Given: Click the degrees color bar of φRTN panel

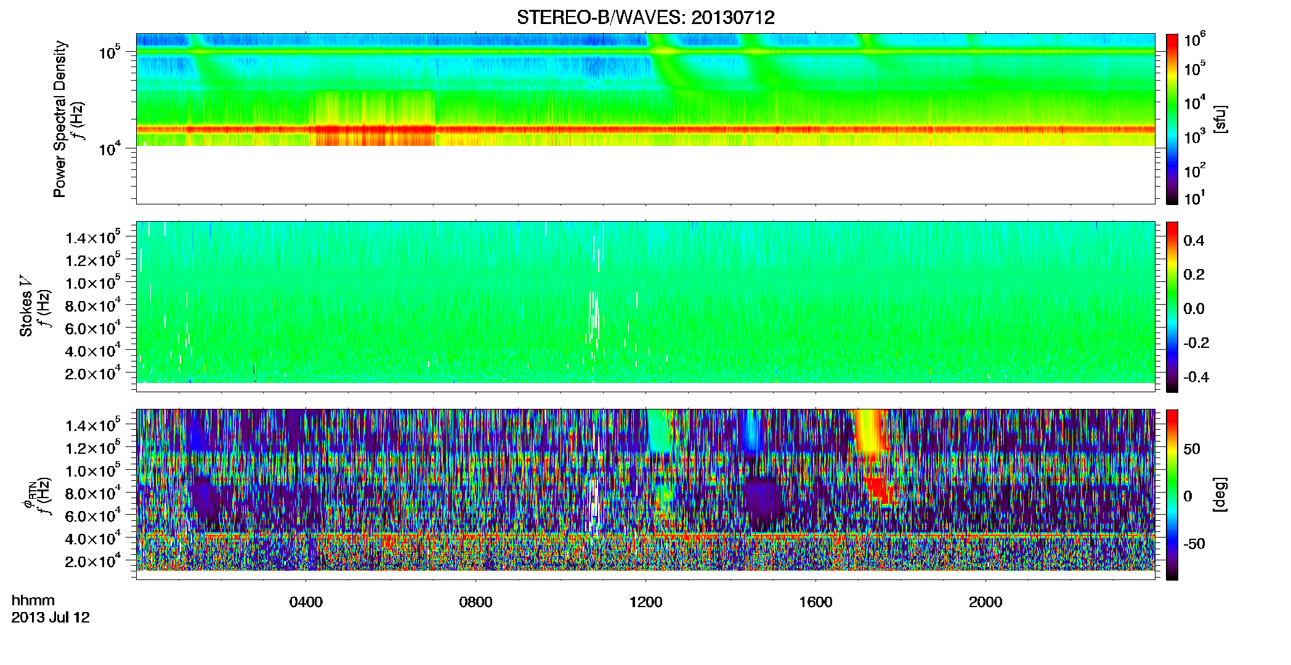Looking at the screenshot, I should (x=1172, y=494).
